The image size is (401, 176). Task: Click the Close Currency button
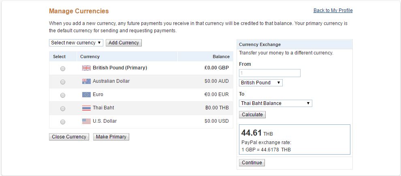[x=69, y=137]
